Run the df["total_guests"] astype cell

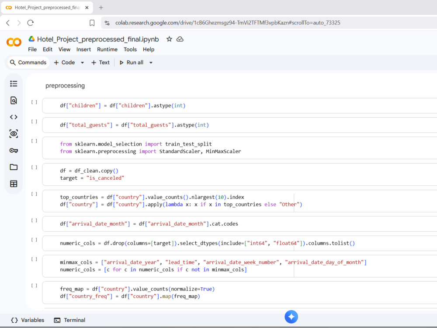coord(34,122)
